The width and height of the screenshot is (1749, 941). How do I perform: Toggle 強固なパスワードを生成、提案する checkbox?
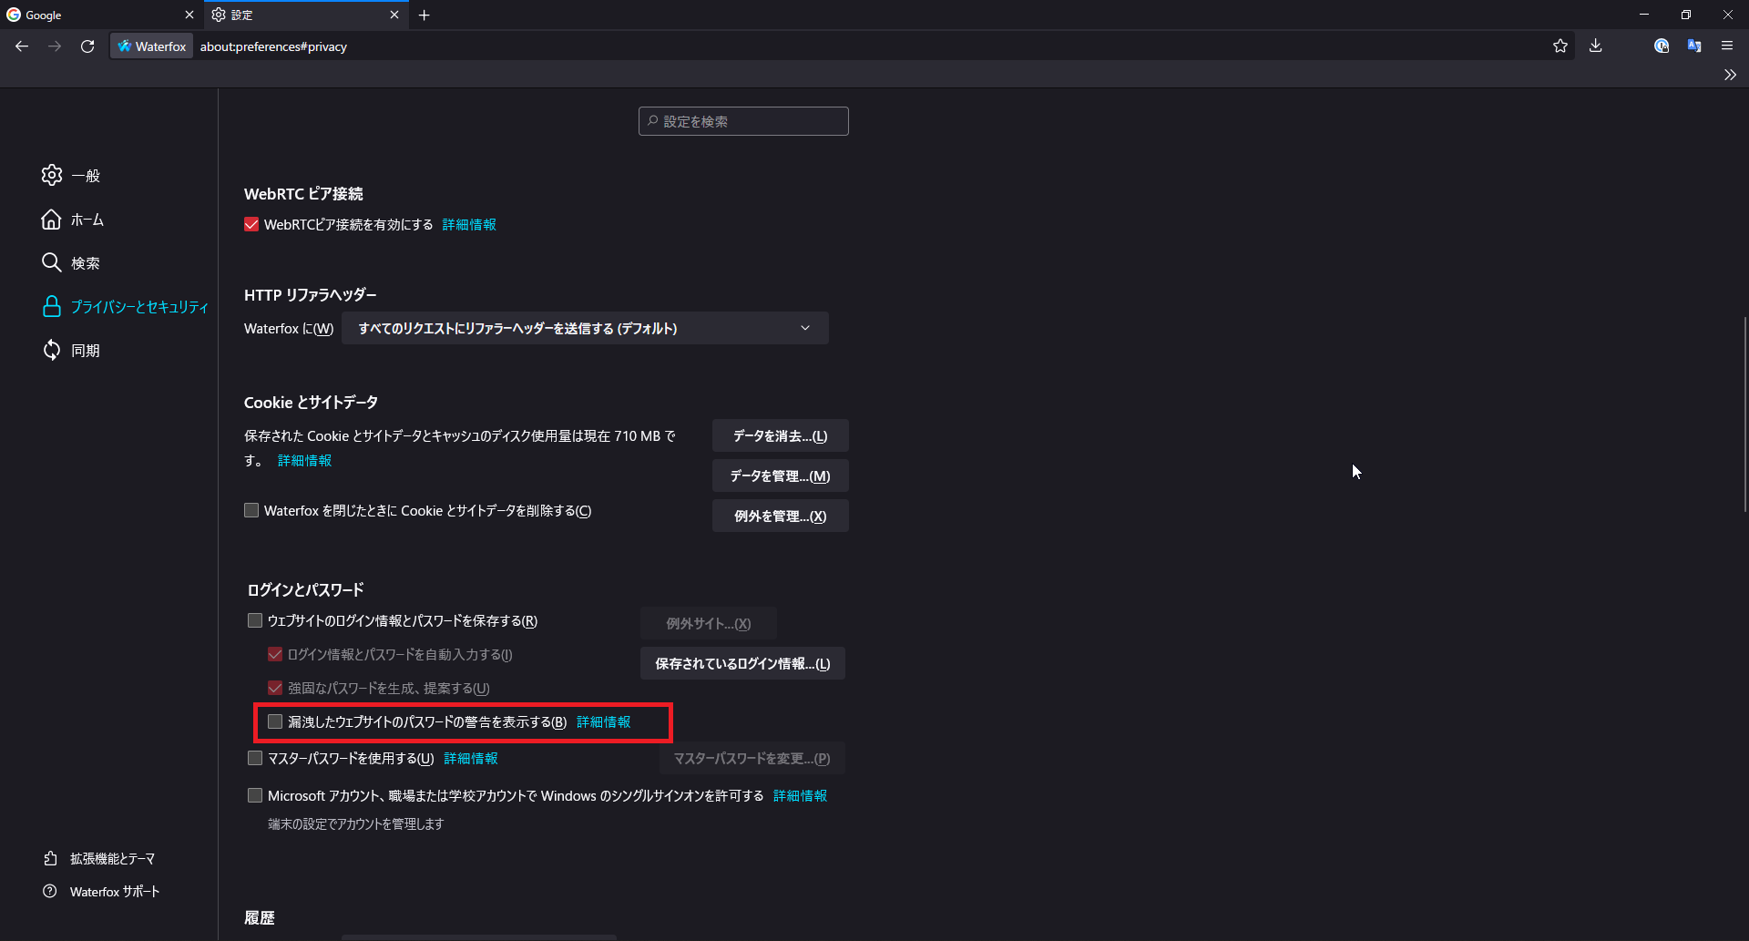click(275, 688)
